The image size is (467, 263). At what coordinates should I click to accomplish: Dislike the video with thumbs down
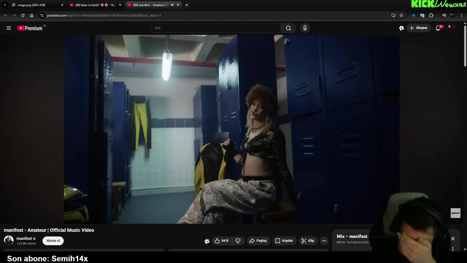[238, 241]
